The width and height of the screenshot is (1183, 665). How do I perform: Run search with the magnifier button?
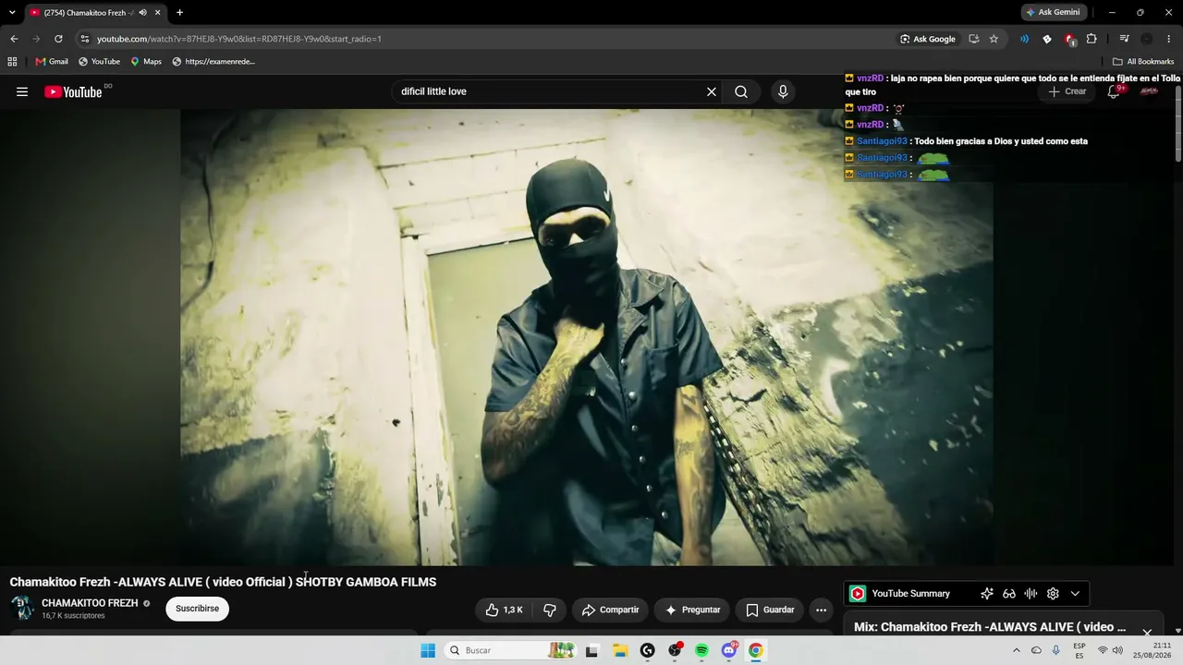[741, 91]
